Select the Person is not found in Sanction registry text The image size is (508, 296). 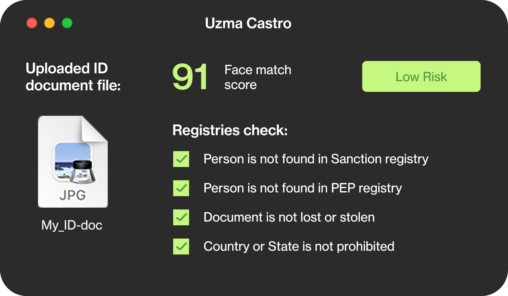click(316, 159)
